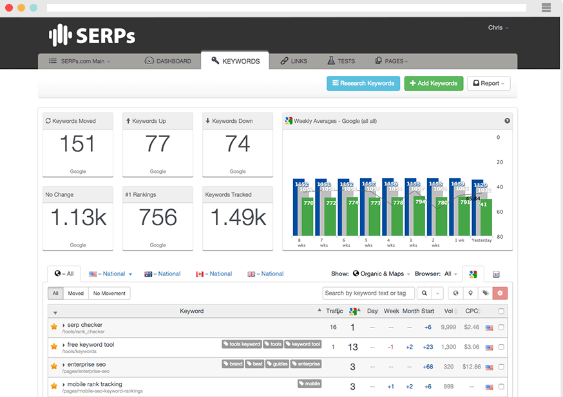Switch to the Yahoo search engine tab
The height and width of the screenshot is (397, 563).
pos(496,274)
